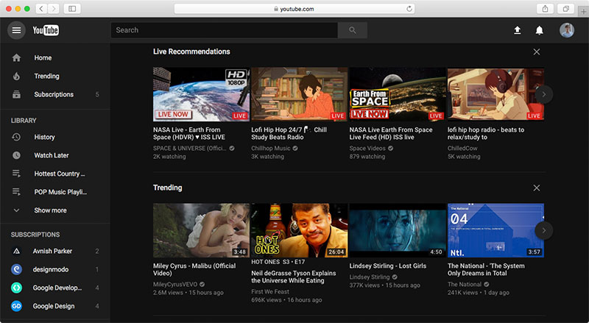
Task: Open title 'Miley Cyrus - Malibu (Official Video)'
Action: click(x=194, y=269)
